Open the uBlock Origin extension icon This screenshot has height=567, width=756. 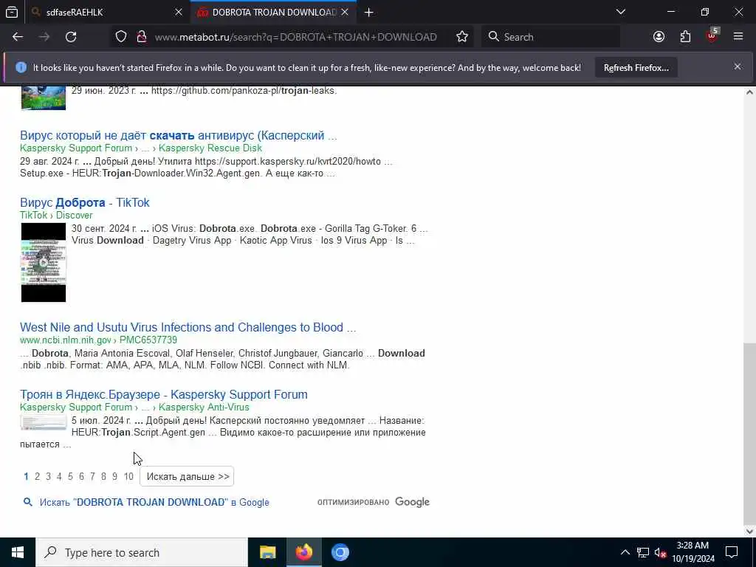point(712,37)
